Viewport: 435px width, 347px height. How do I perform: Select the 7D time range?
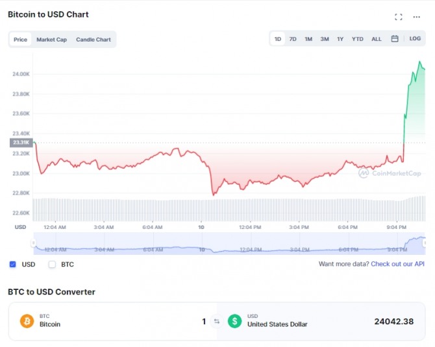point(293,39)
